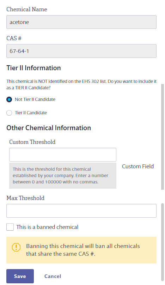Choose the Tier II Candidate radio button

[9, 113]
